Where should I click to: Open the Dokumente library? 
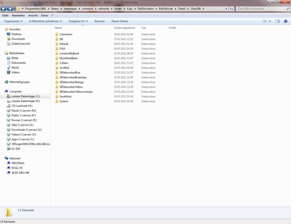point(19,63)
